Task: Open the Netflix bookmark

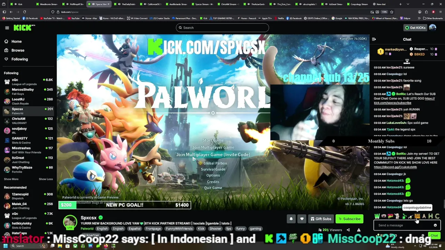Action: (279, 18)
